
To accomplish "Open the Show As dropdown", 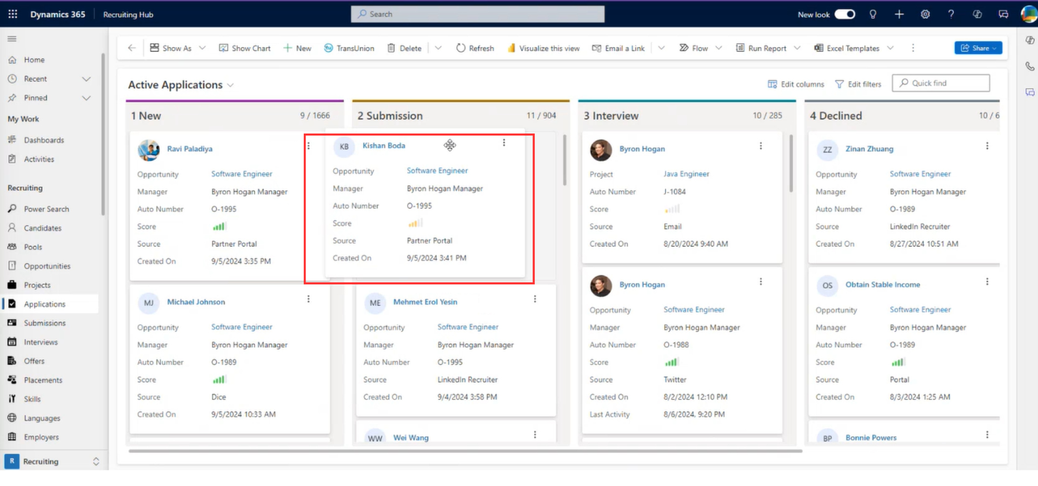I will [x=177, y=48].
